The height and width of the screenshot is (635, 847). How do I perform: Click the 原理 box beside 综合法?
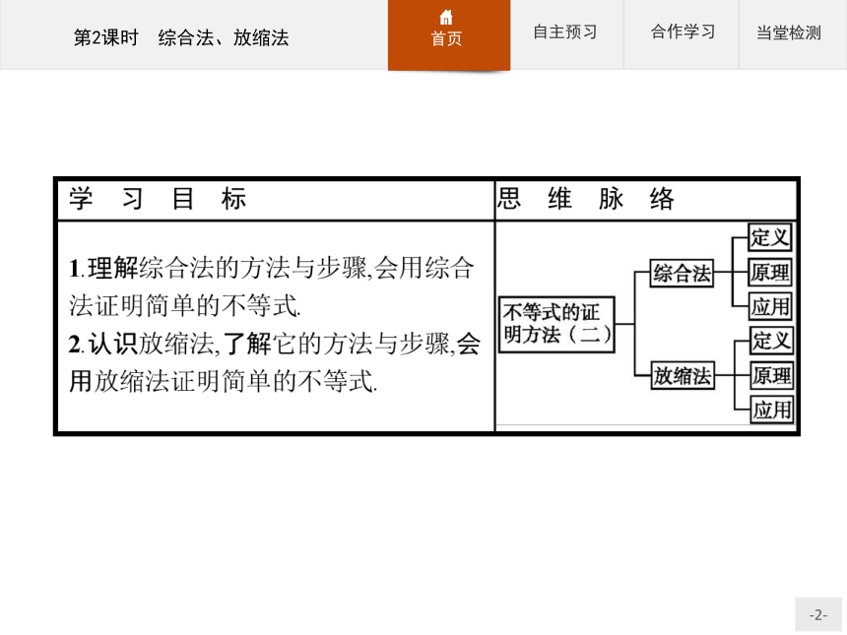(770, 272)
